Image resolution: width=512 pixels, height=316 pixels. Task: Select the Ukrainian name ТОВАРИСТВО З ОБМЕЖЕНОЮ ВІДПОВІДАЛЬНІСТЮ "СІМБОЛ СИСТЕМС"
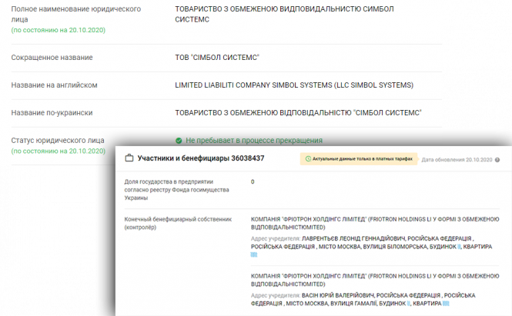pyautogui.click(x=299, y=113)
